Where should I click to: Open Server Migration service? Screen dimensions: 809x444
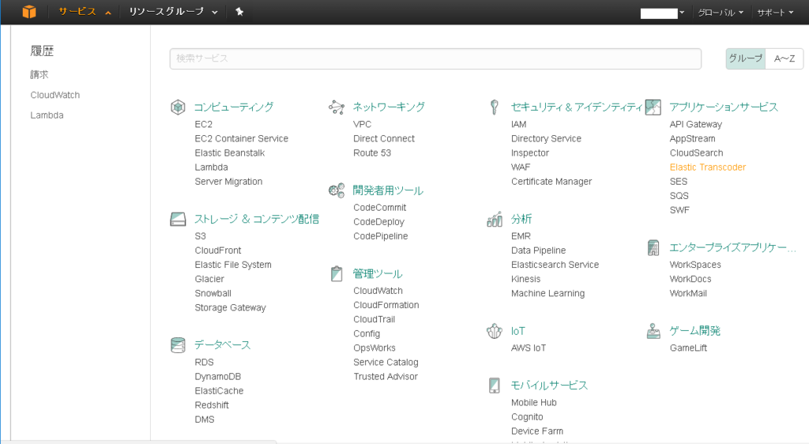coord(228,182)
